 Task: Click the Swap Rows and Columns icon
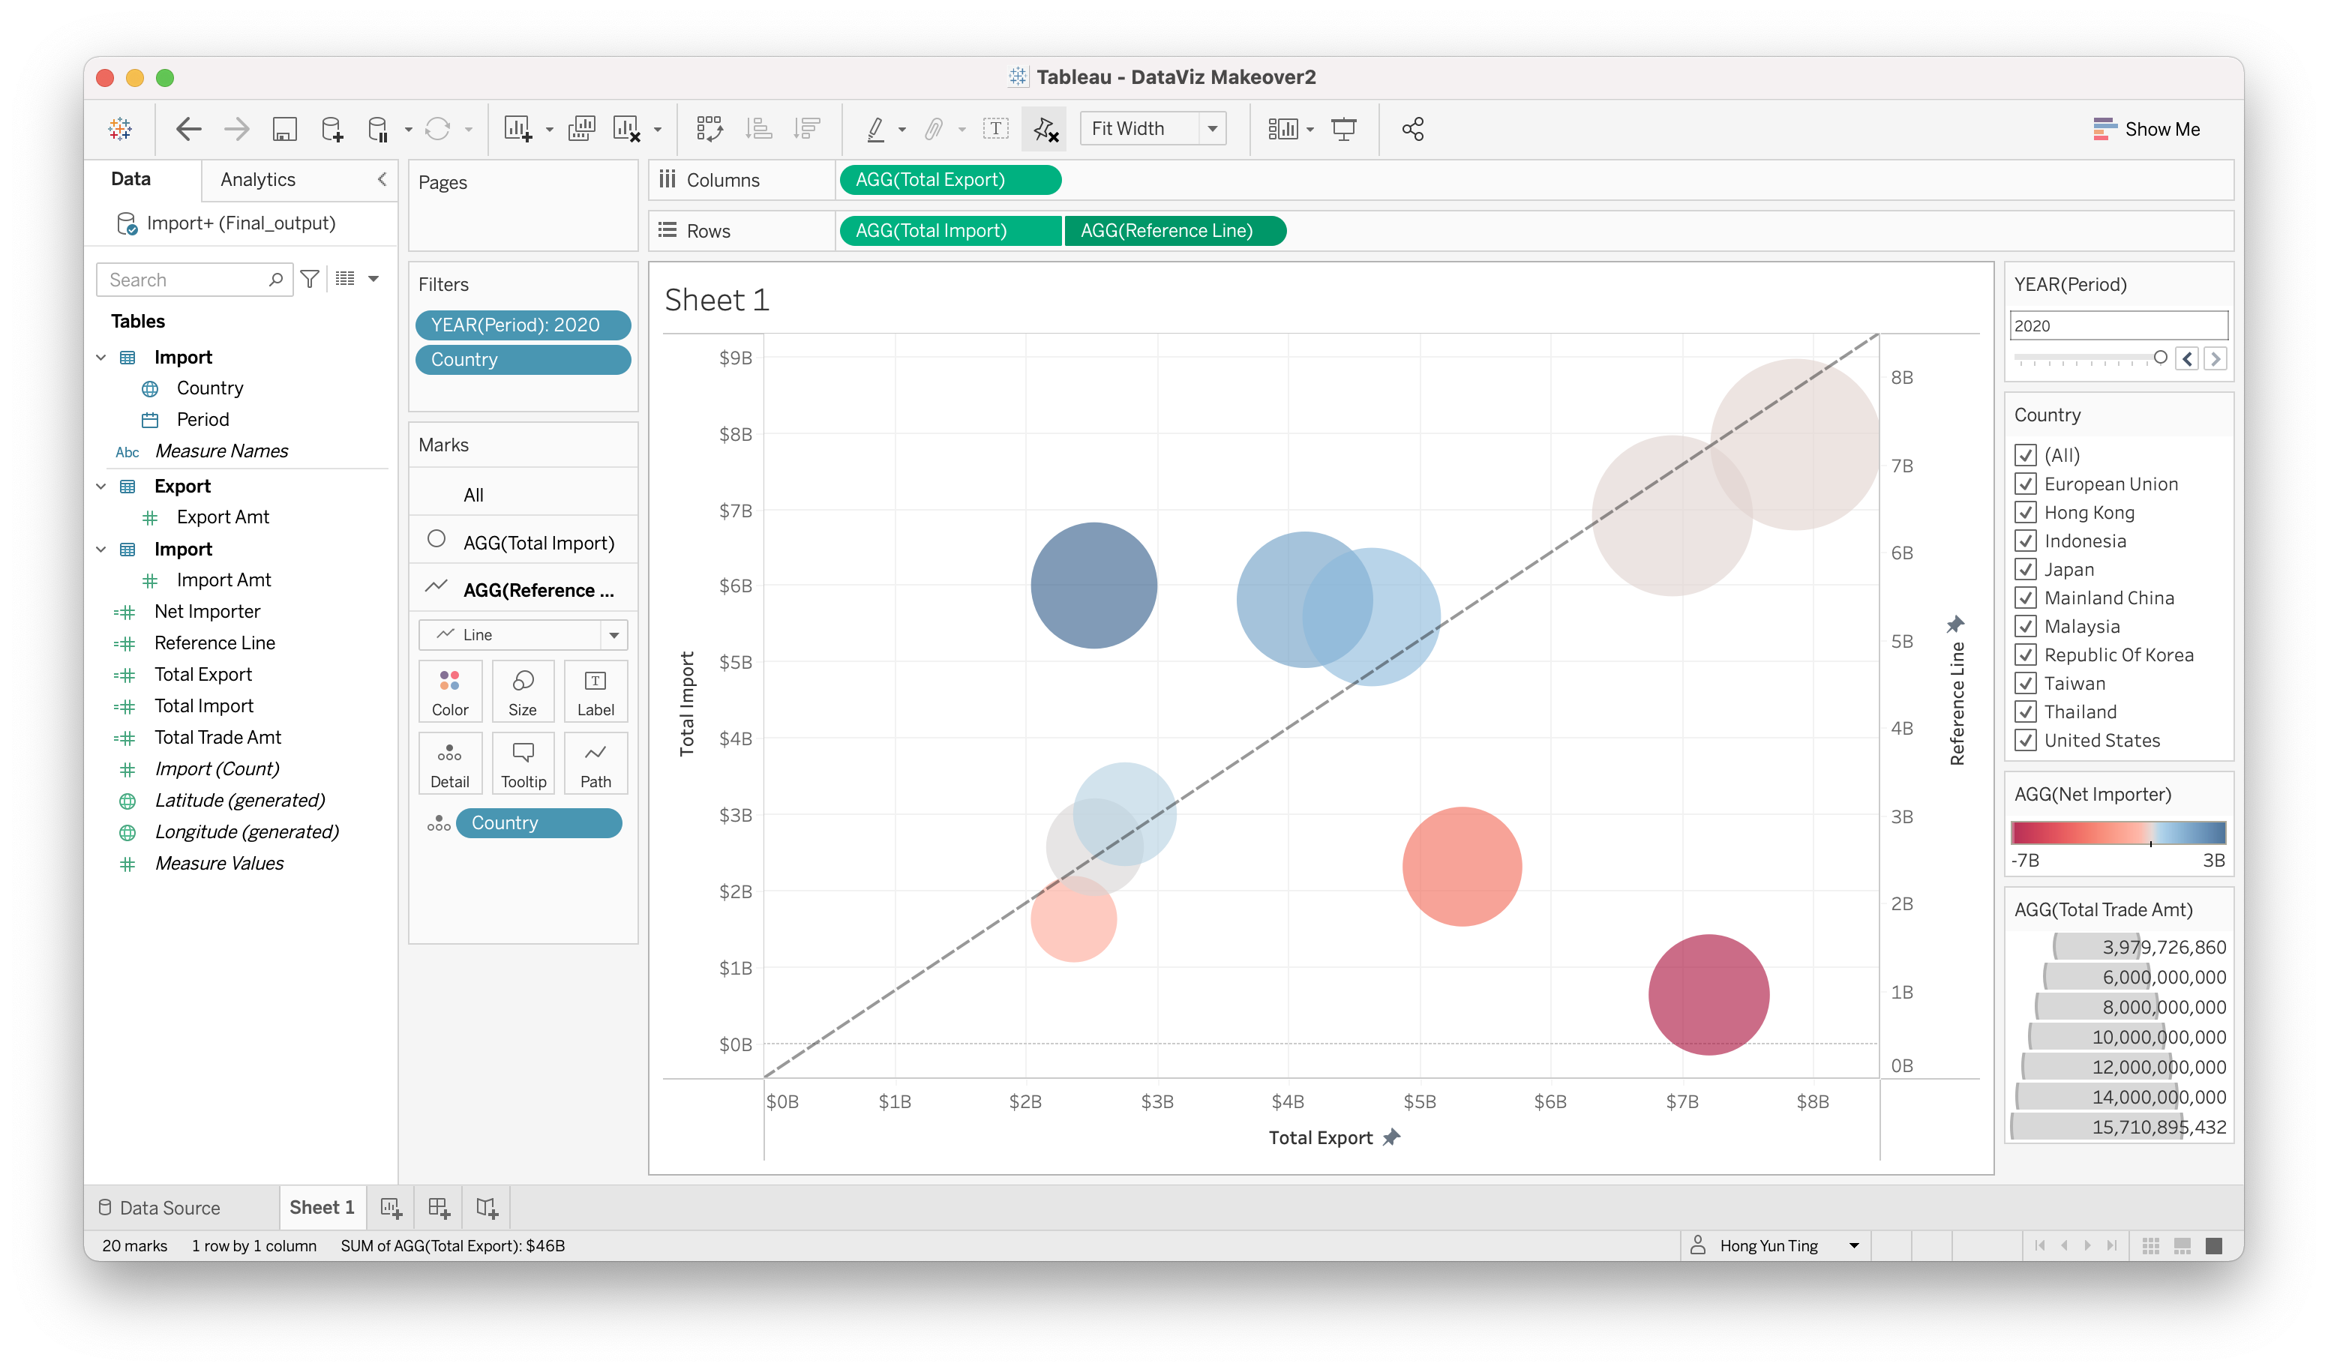click(709, 128)
